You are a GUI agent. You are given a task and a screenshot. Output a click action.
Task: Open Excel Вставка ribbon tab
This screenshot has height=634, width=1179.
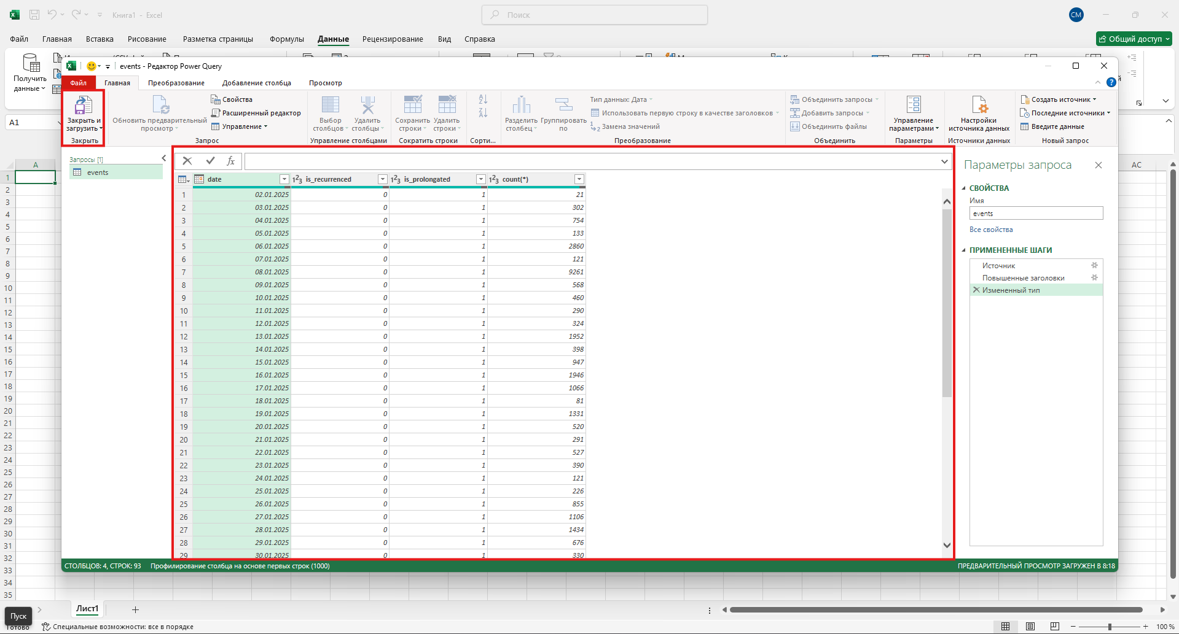pos(100,39)
